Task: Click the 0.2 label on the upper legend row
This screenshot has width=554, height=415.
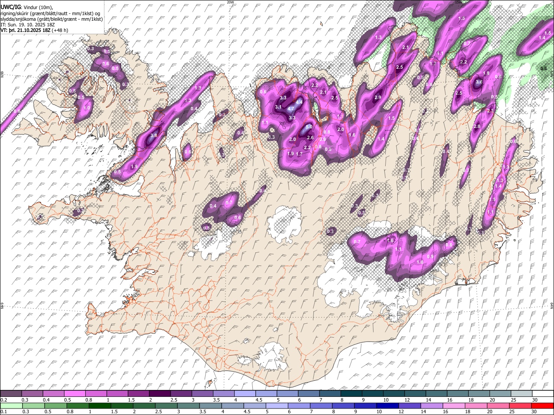Action: click(4, 400)
